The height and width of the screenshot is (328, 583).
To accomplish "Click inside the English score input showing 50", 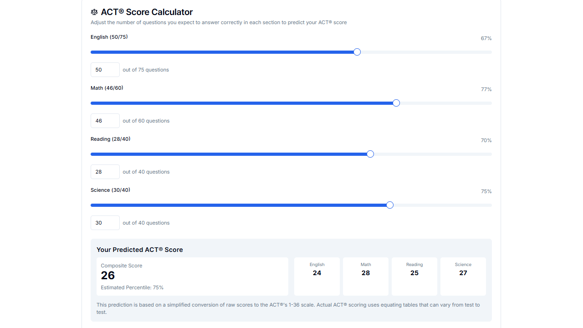I will [x=105, y=70].
